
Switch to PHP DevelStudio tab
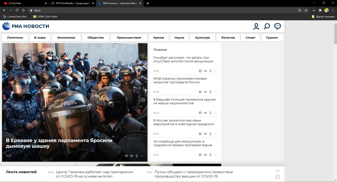tap(73, 3)
